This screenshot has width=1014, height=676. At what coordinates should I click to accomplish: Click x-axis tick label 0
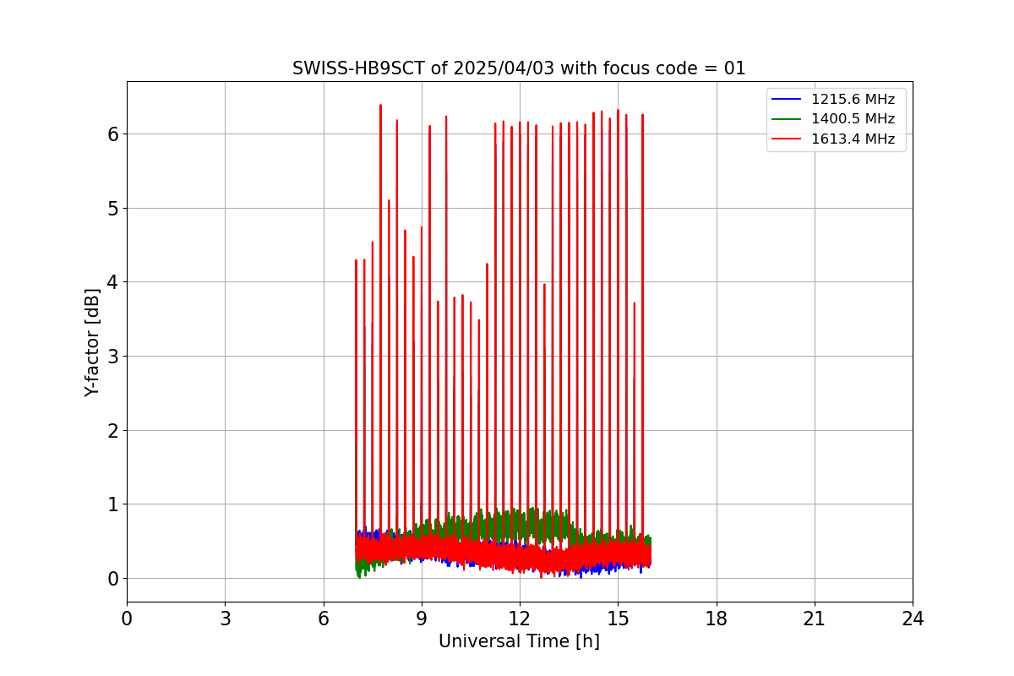tap(127, 619)
